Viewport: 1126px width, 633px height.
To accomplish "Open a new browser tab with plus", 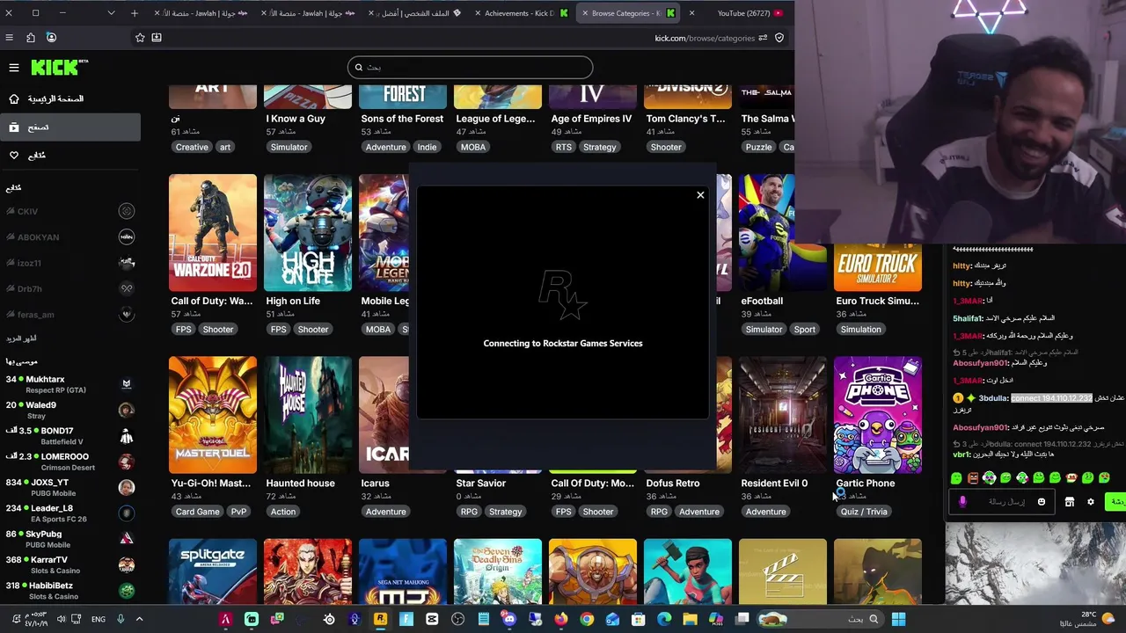I will [x=135, y=13].
